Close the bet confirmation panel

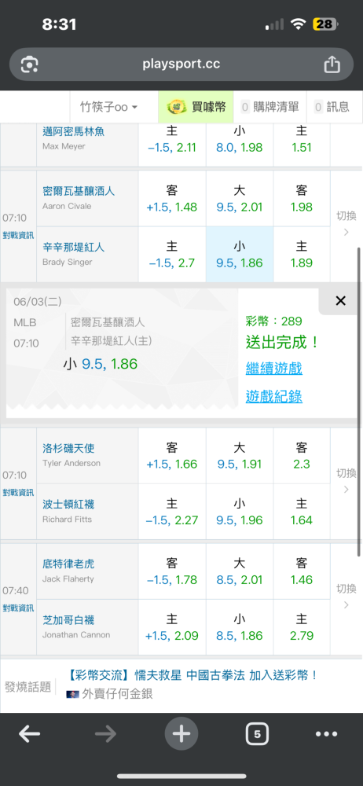coord(340,301)
